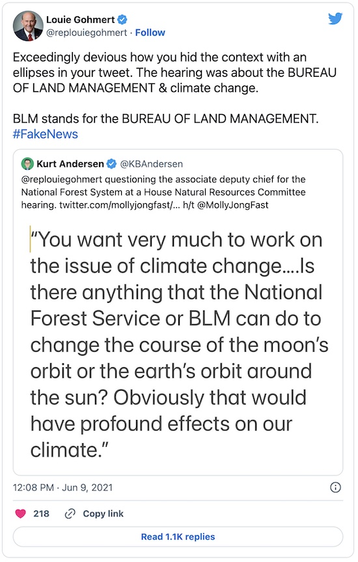
Task: Click Kurt Andersen's verified checkmark badge
Action: click(x=112, y=164)
